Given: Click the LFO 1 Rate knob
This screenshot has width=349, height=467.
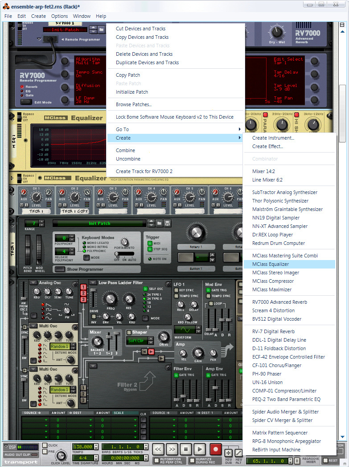Looking at the screenshot, I should (x=181, y=304).
